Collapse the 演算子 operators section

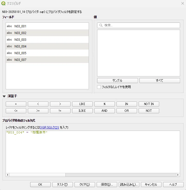pos(4,96)
